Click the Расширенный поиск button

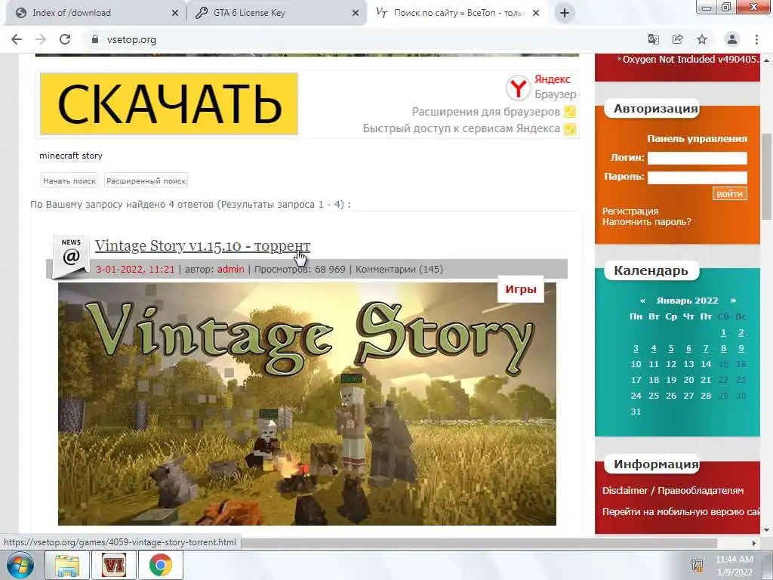coord(146,180)
